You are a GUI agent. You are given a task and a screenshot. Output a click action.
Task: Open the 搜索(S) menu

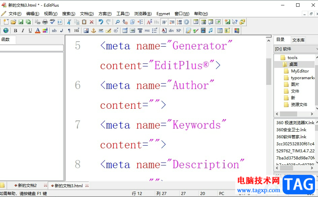coord(69,13)
